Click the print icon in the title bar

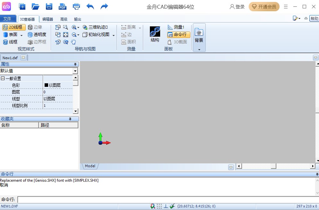click(x=76, y=6)
